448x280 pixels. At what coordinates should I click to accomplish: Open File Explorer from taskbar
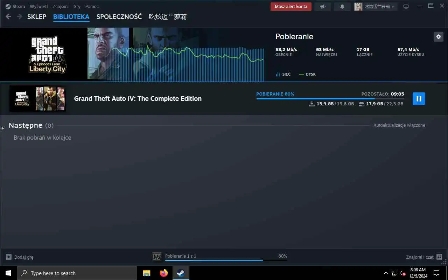coord(147,273)
